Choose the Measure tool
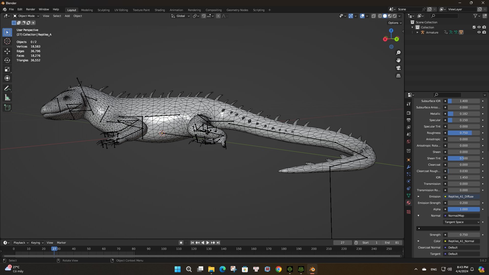This screenshot has width=489, height=275. point(7,98)
